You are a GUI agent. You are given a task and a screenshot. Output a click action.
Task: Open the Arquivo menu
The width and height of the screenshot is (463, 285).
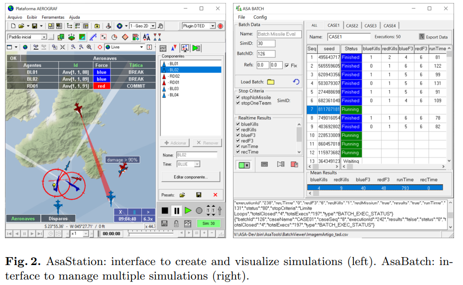[x=15, y=17]
